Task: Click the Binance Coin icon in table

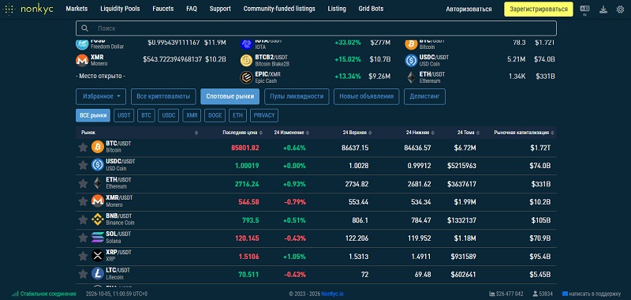Action: [98, 219]
